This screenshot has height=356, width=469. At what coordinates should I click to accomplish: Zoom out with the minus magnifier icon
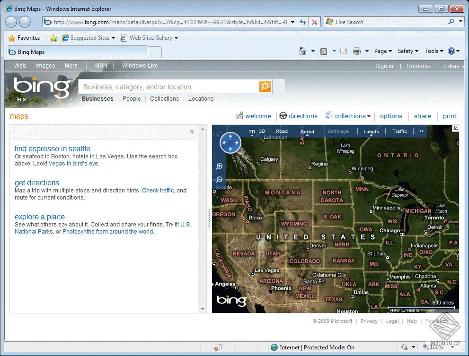click(219, 179)
